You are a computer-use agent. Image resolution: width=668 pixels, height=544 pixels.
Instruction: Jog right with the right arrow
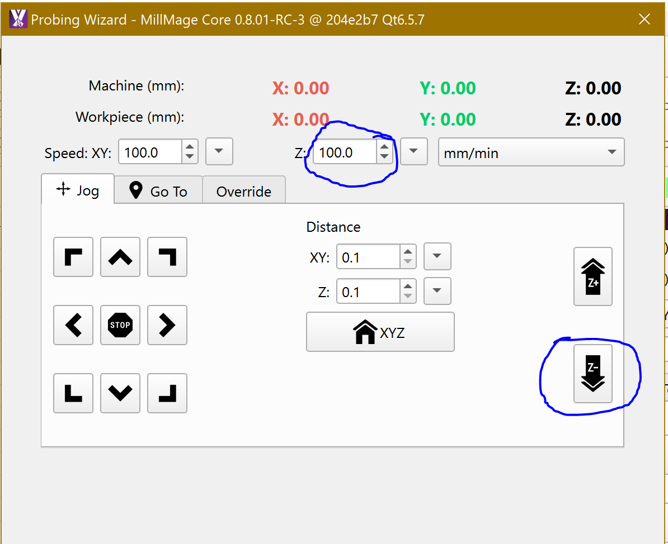(x=167, y=325)
